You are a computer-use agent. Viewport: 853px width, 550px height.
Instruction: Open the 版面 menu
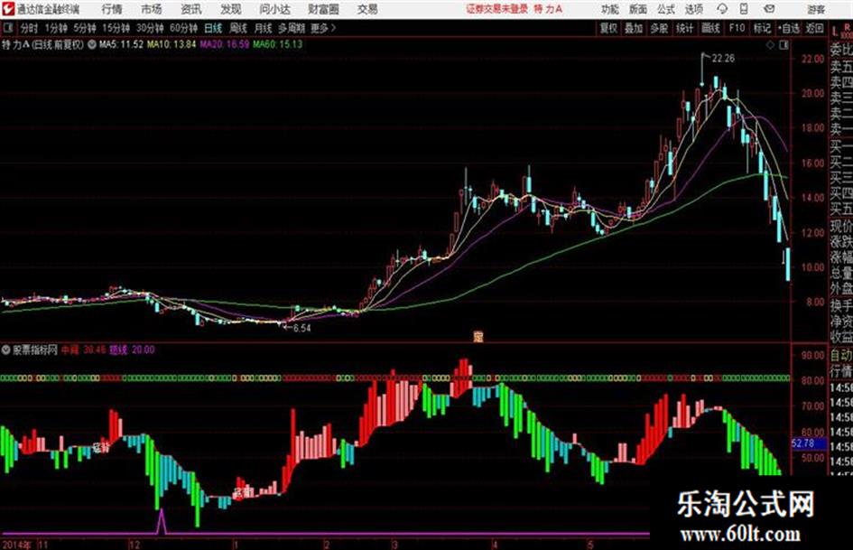point(637,9)
